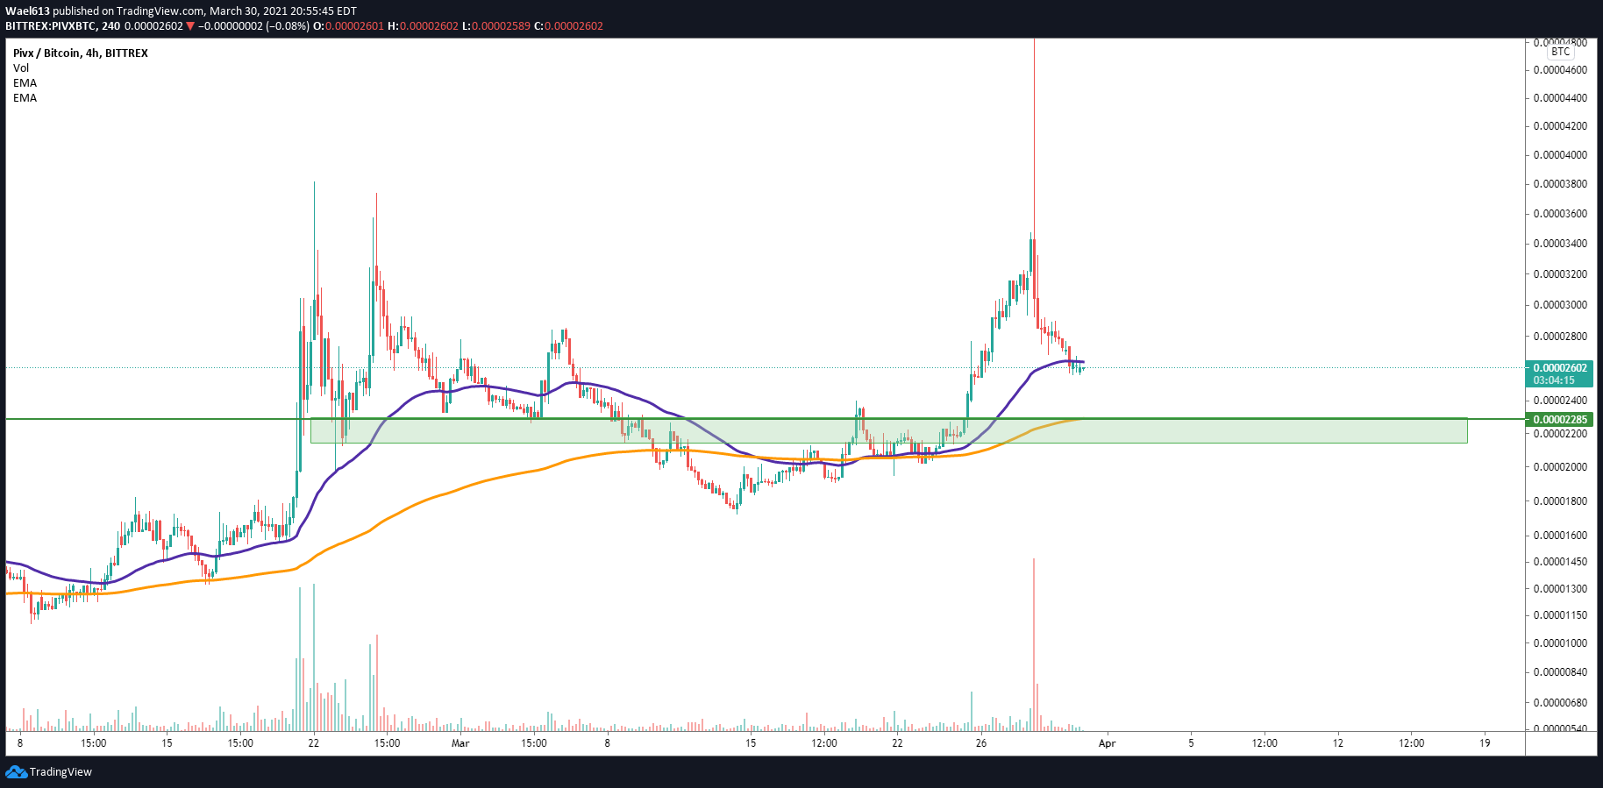The image size is (1603, 788).
Task: Click the Apr label on time axis
Action: 1108,743
